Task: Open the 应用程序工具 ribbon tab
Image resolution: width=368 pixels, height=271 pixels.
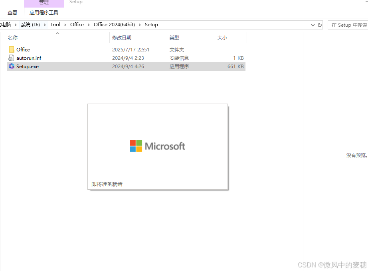Action: [44, 13]
